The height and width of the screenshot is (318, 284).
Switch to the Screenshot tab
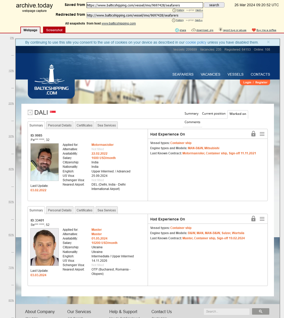click(x=54, y=30)
